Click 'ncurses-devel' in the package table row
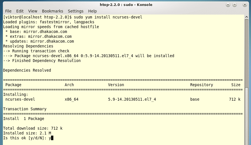 [20, 100]
